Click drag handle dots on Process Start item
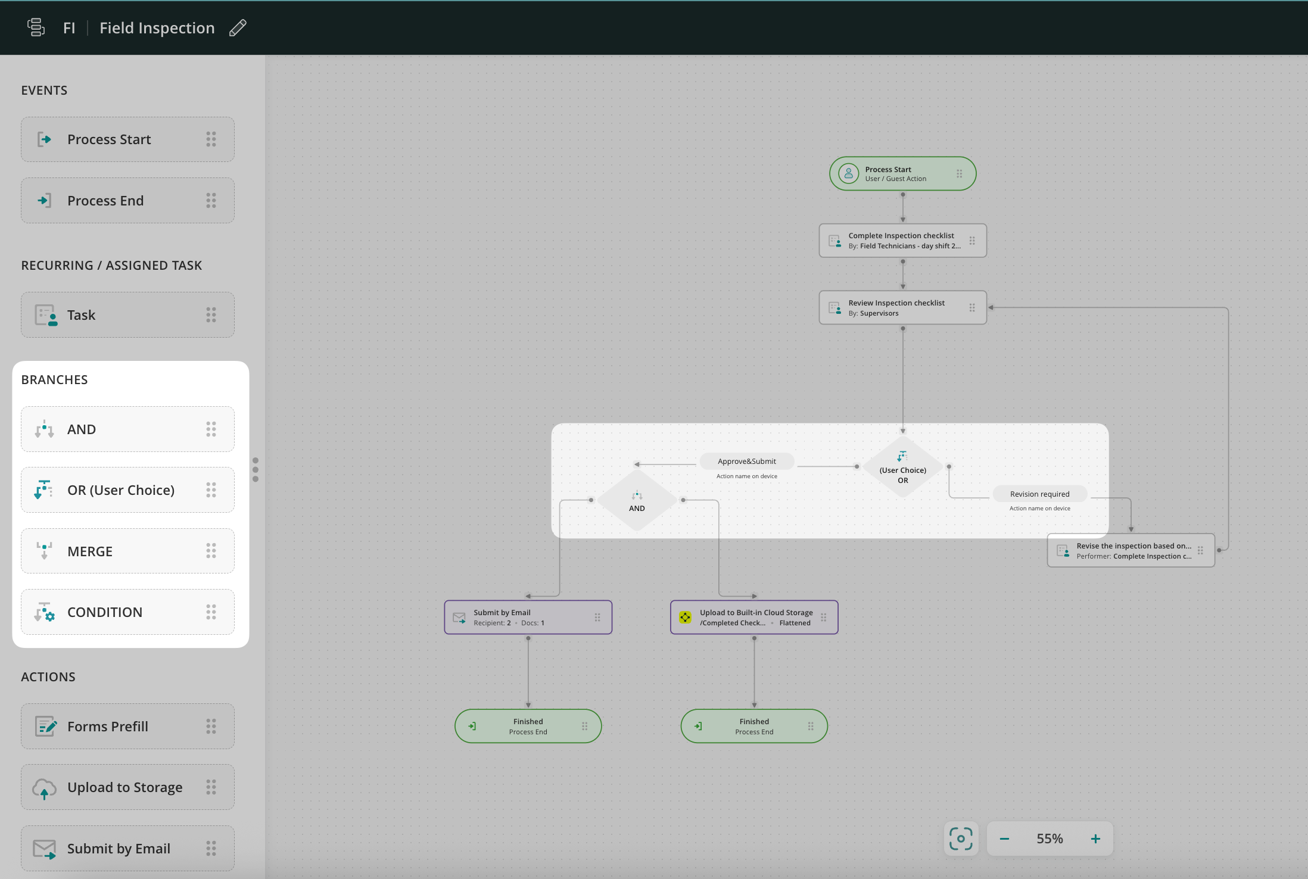Screen dimensions: 1308x879 point(211,139)
